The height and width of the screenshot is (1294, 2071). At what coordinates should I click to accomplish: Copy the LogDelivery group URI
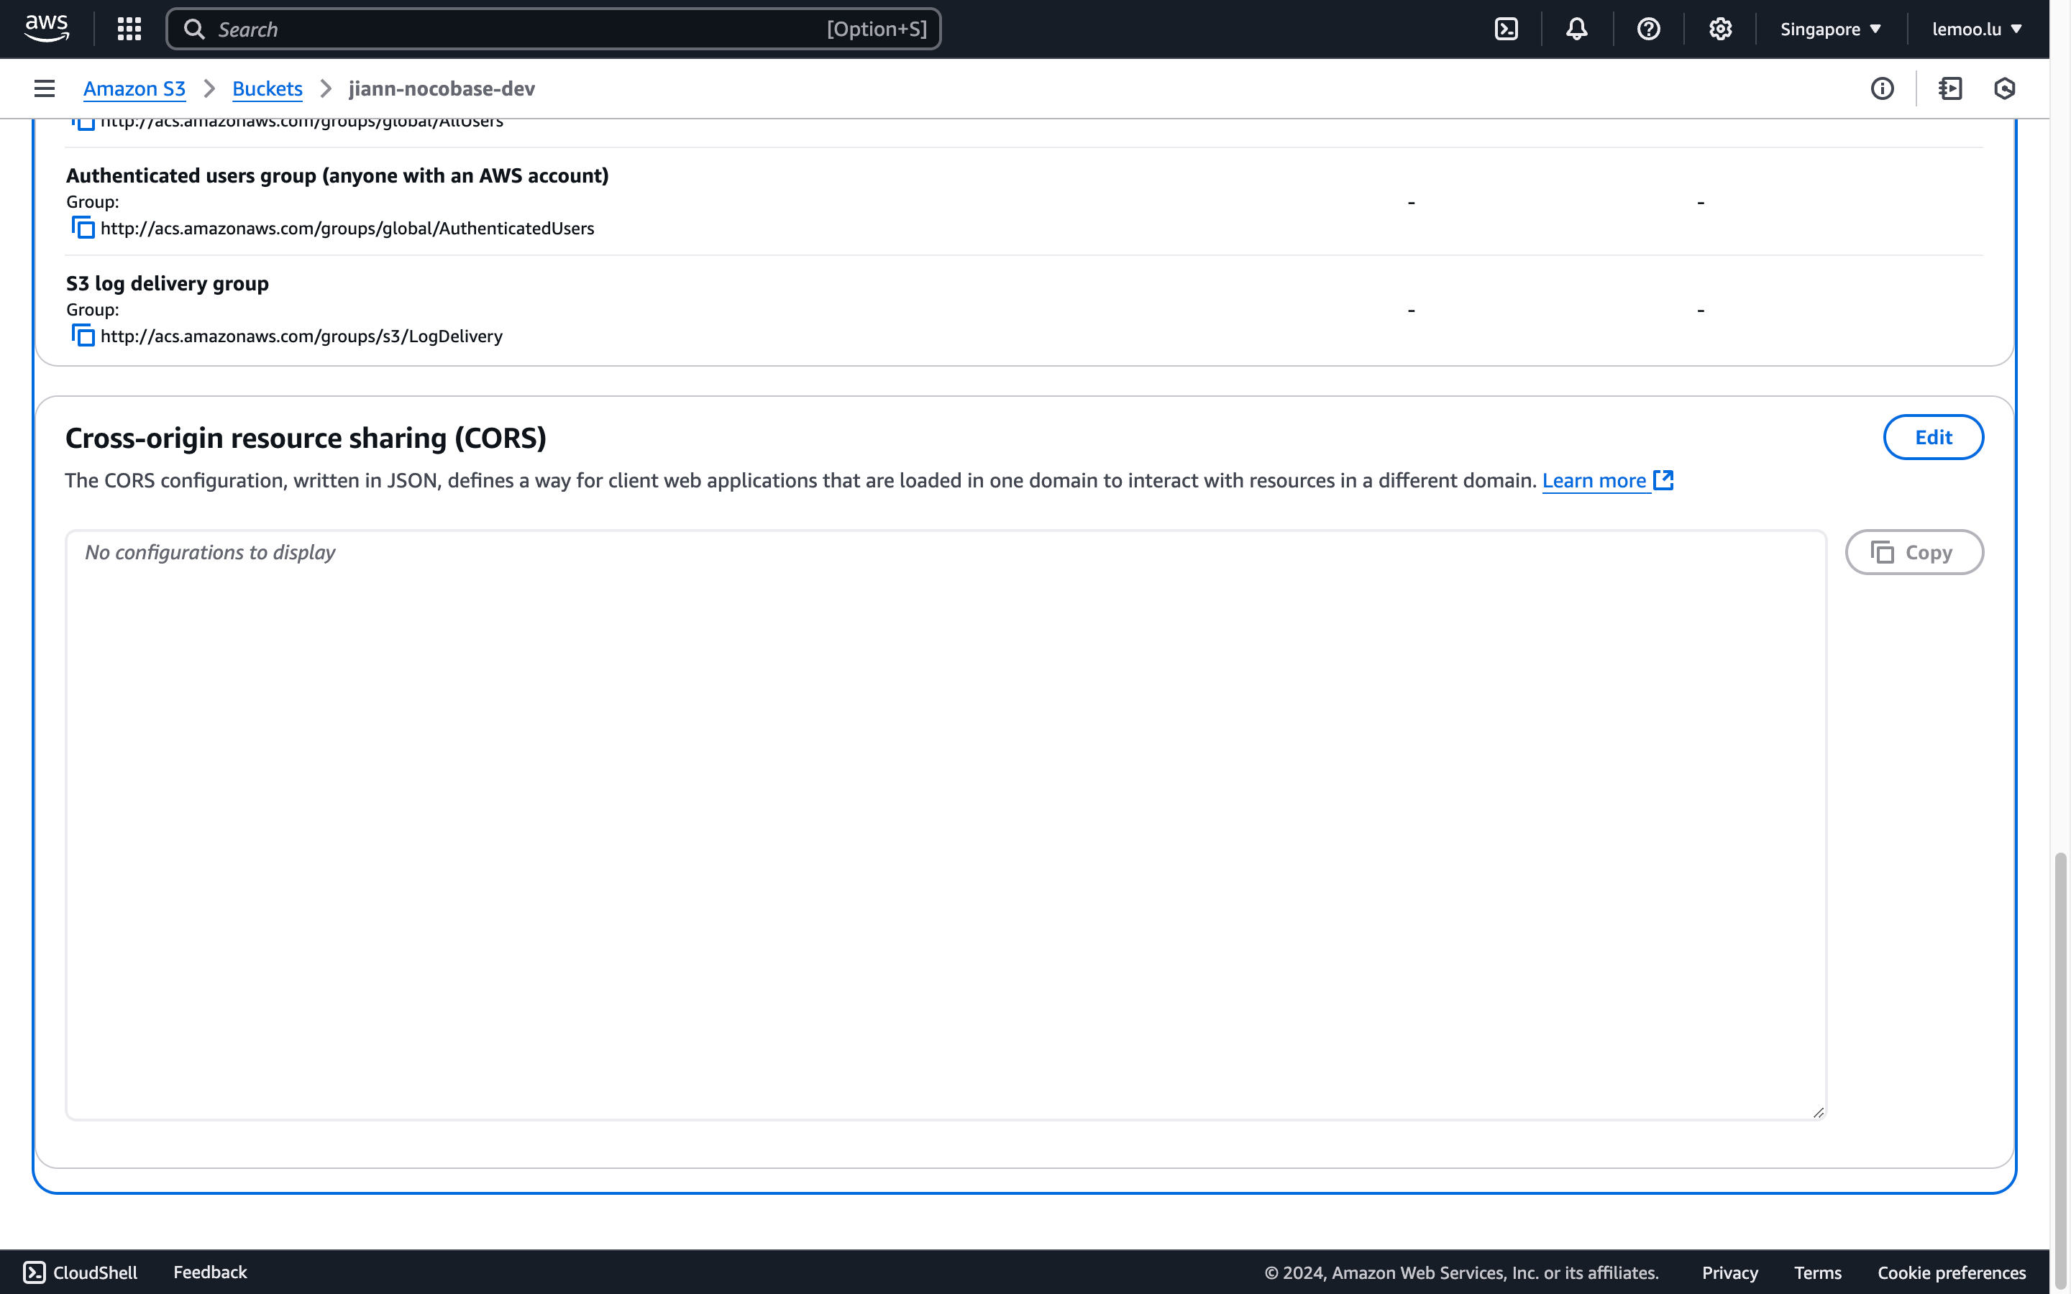[x=83, y=336]
